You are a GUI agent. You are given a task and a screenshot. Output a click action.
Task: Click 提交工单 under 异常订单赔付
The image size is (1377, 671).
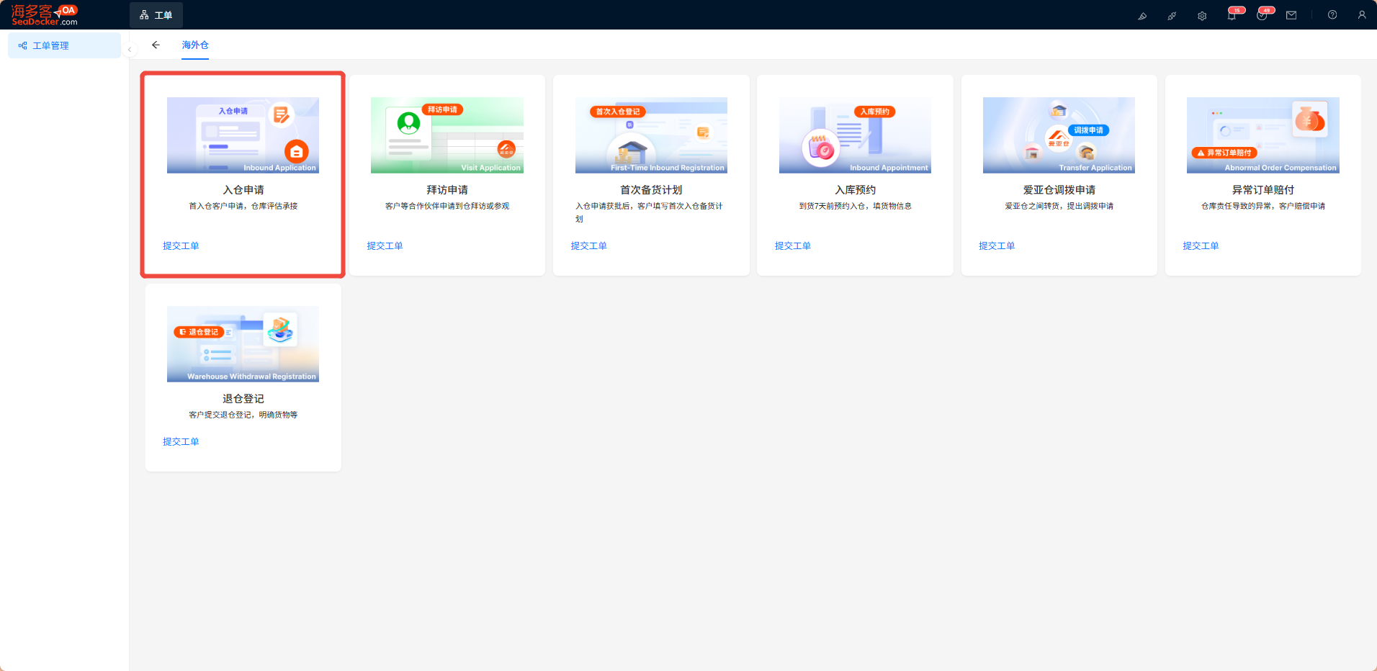click(x=1201, y=246)
